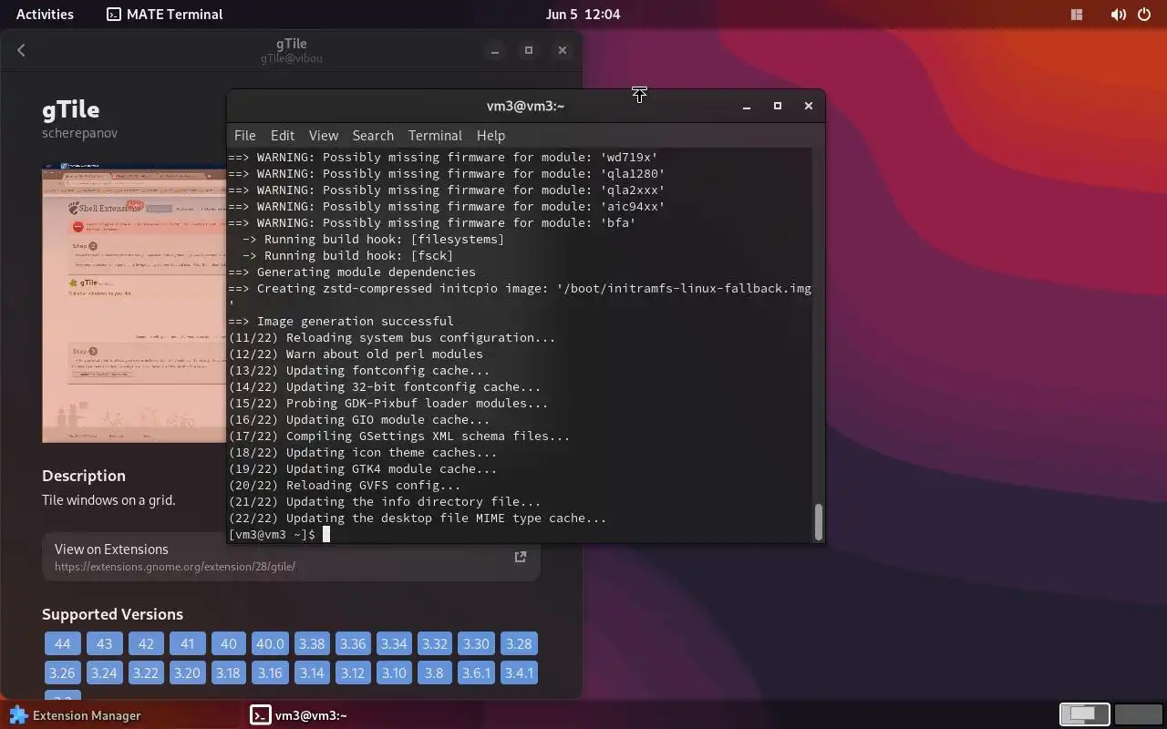This screenshot has height=729, width=1167.
Task: Select supported version 44 badge
Action: [63, 643]
